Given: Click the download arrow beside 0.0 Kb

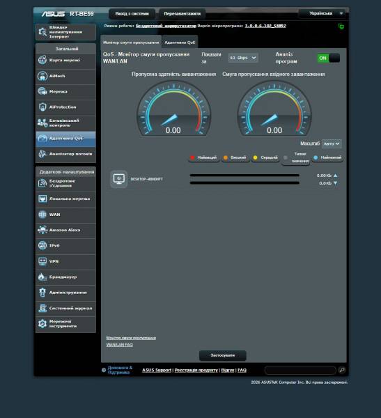Looking at the screenshot, I should coord(336,183).
